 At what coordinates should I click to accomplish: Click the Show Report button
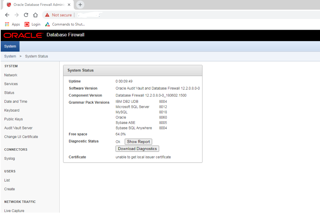(x=138, y=142)
